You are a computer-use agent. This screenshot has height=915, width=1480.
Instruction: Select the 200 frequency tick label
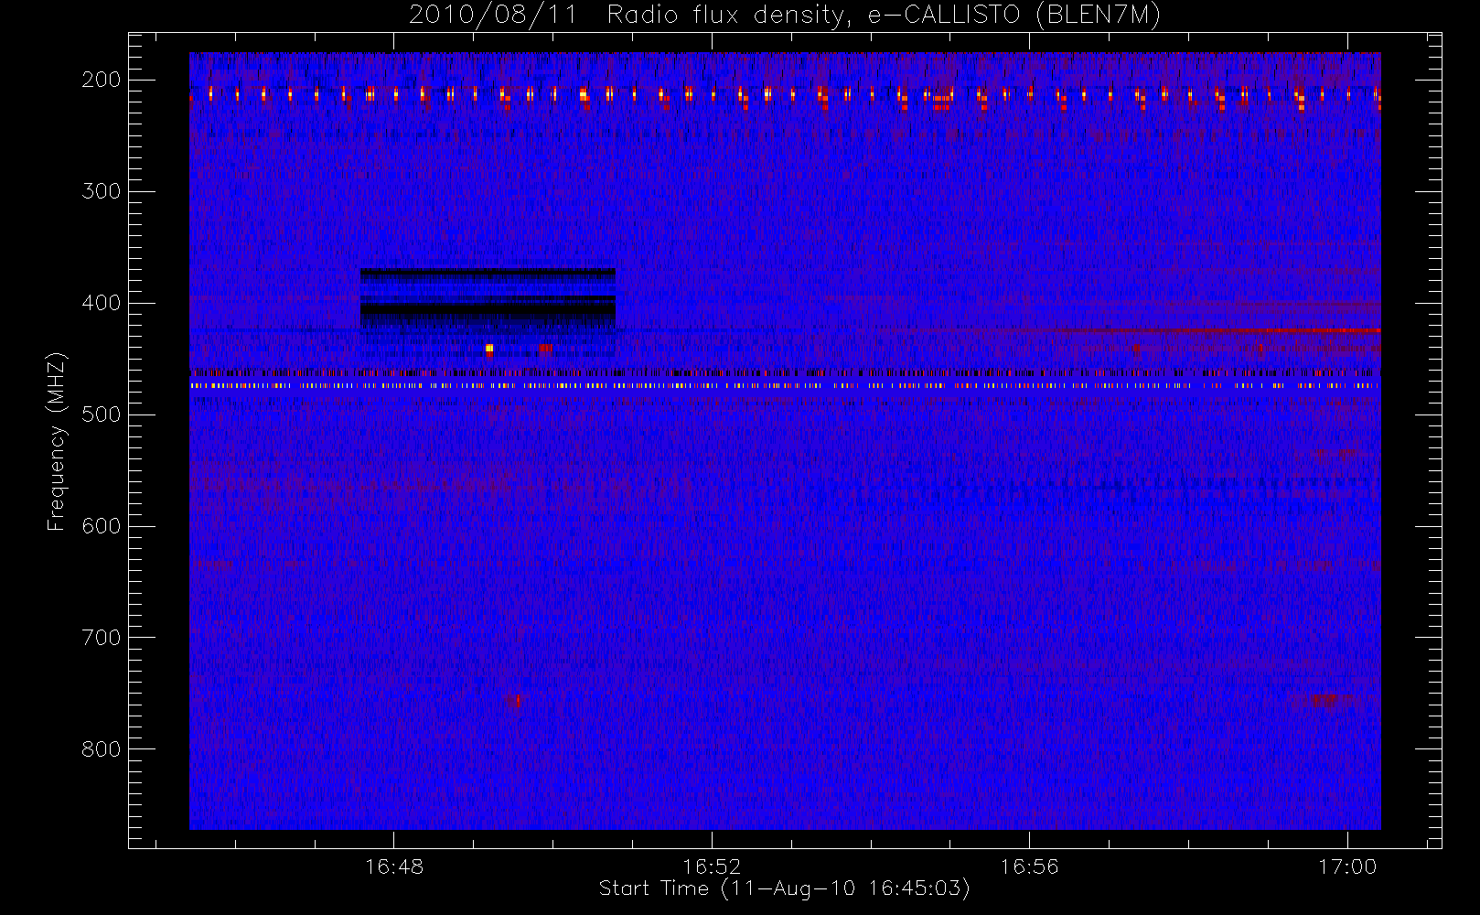pyautogui.click(x=101, y=80)
